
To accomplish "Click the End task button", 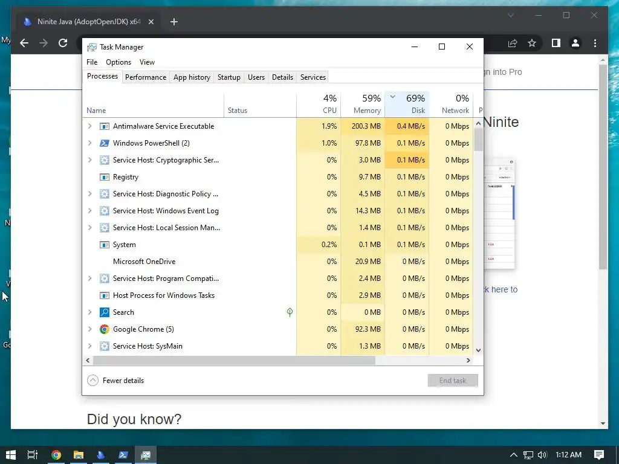I will click(x=453, y=381).
